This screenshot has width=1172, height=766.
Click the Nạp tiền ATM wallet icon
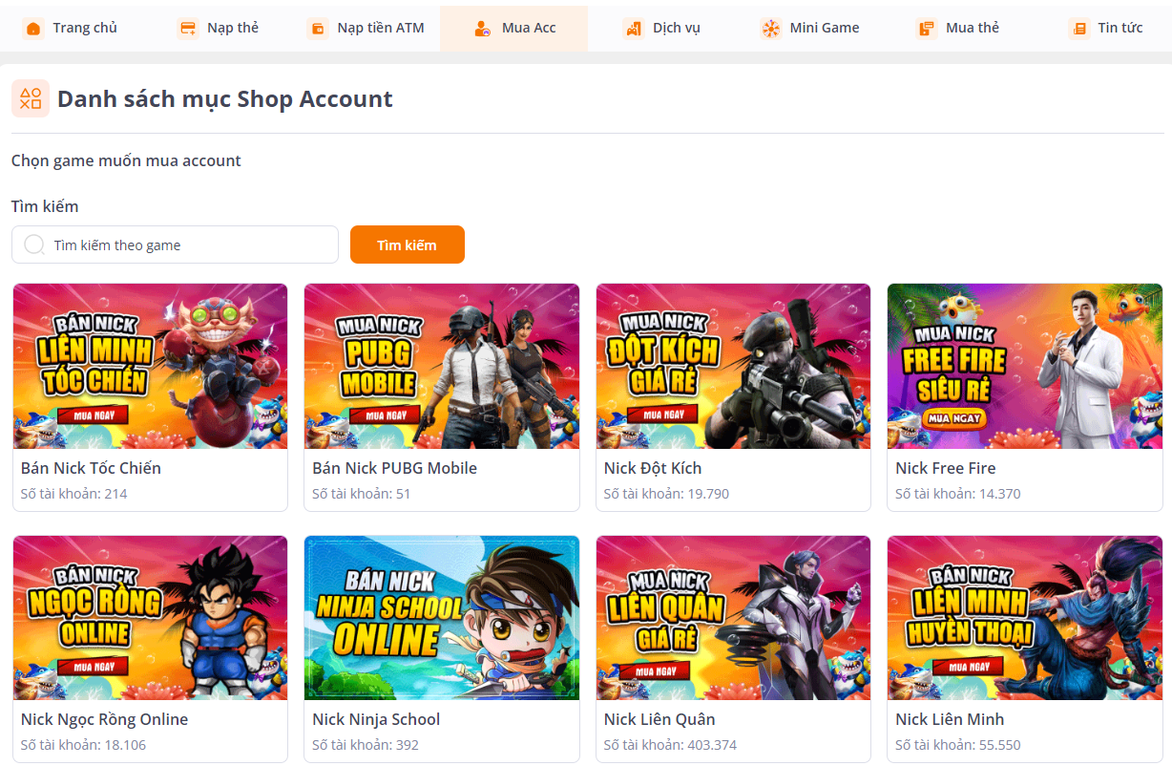point(318,29)
